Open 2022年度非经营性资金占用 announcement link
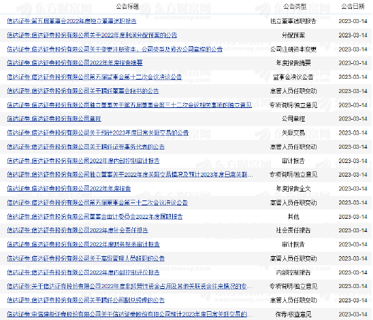Screen dimensions: 373x320 [x=130, y=286]
